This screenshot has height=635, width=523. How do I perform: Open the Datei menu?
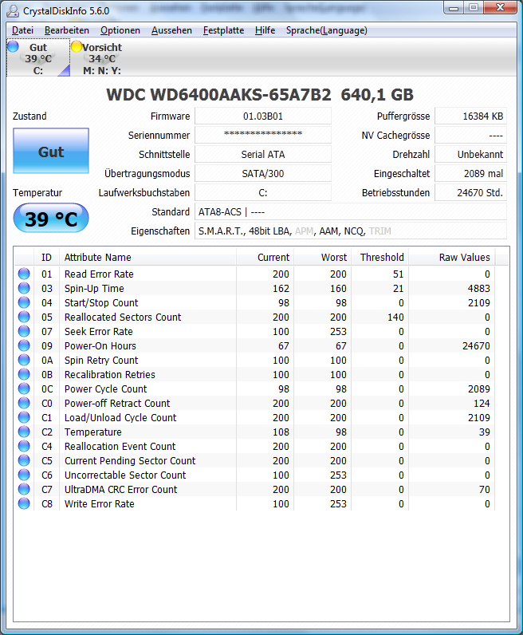(22, 30)
